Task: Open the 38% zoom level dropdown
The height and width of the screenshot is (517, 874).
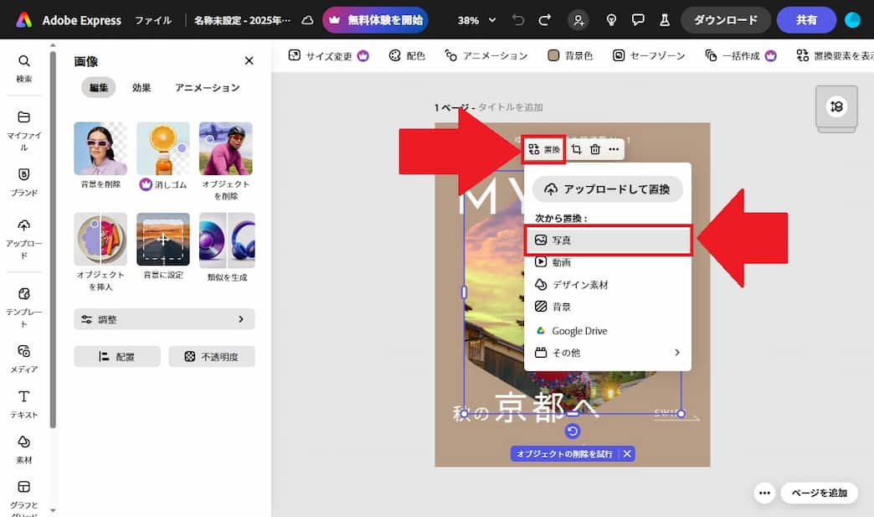Action: (479, 19)
